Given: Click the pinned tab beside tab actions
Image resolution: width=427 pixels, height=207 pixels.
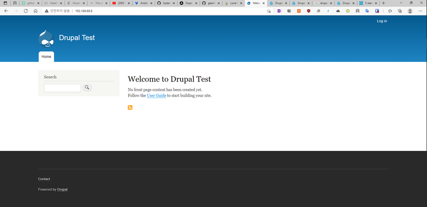Looking at the screenshot, I should point(15,3).
